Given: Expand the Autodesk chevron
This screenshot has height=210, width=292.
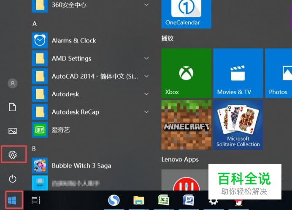Looking at the screenshot, I should pos(146,94).
